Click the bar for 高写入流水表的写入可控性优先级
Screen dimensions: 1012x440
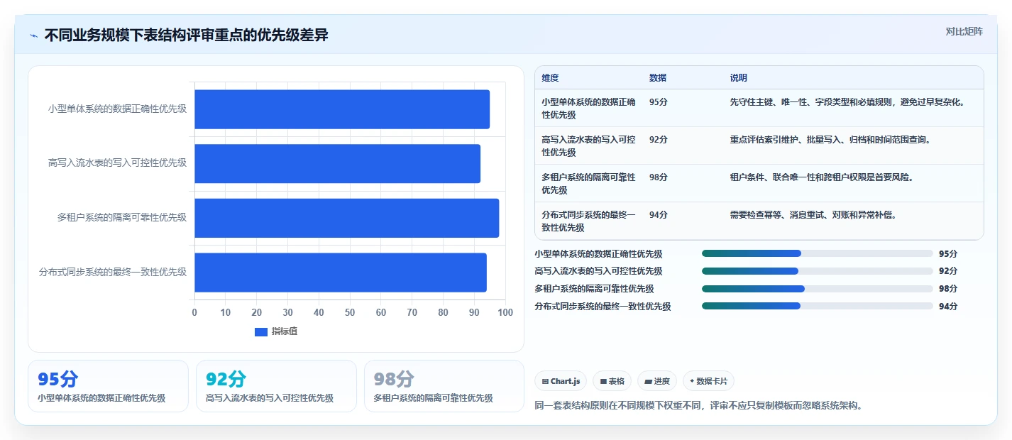pyautogui.click(x=337, y=164)
